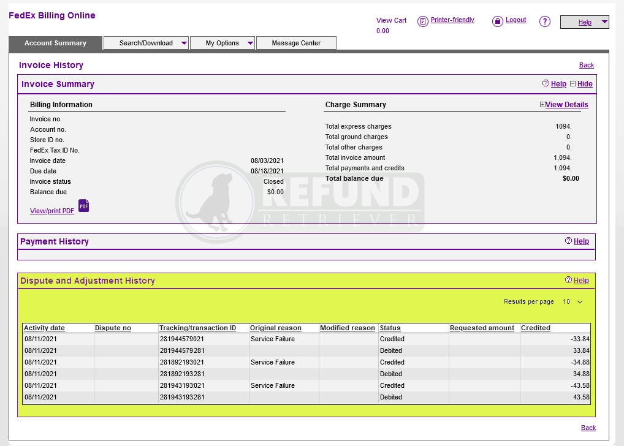Select tracking ID 281943193021
The image size is (624, 446).
click(x=182, y=385)
